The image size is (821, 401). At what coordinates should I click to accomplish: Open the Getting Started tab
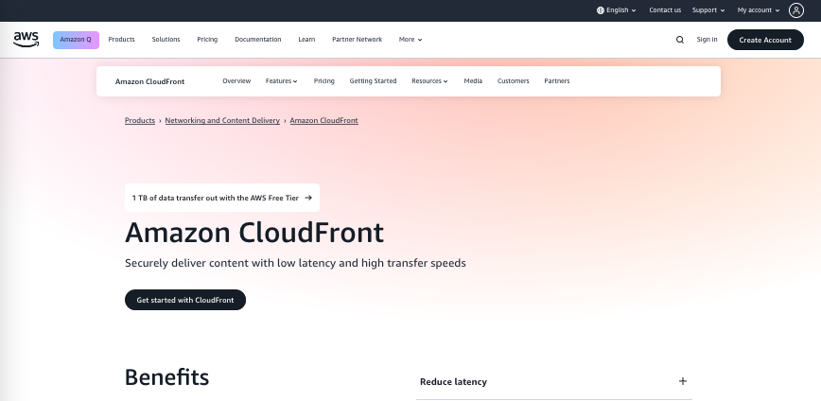[x=373, y=81]
